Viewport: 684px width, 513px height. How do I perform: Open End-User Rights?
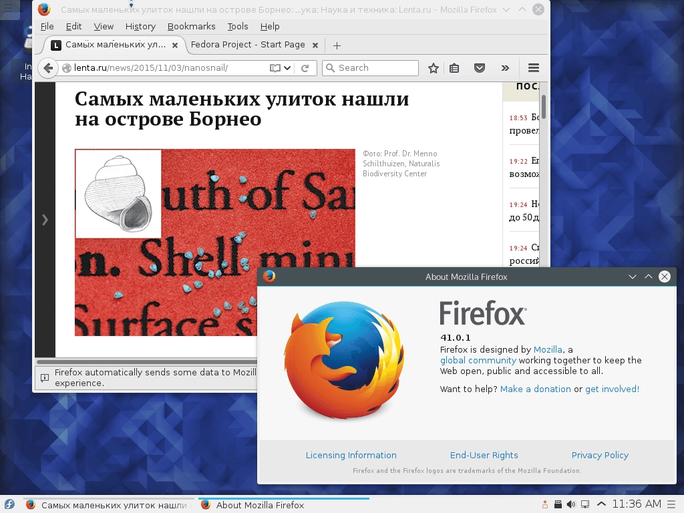484,456
